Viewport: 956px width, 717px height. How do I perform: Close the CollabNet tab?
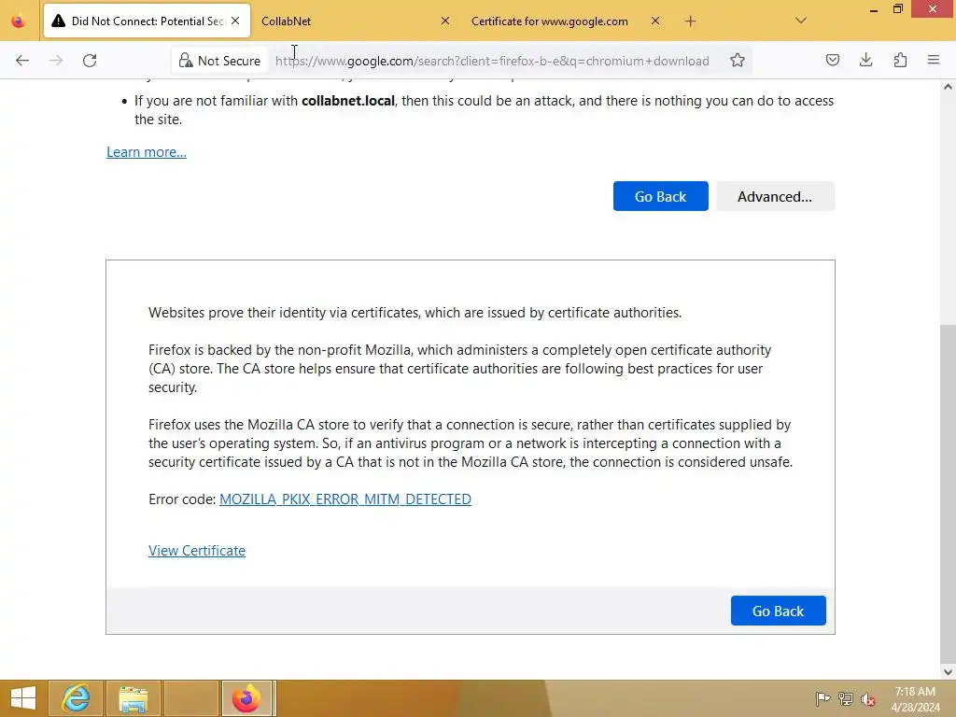pyautogui.click(x=445, y=21)
